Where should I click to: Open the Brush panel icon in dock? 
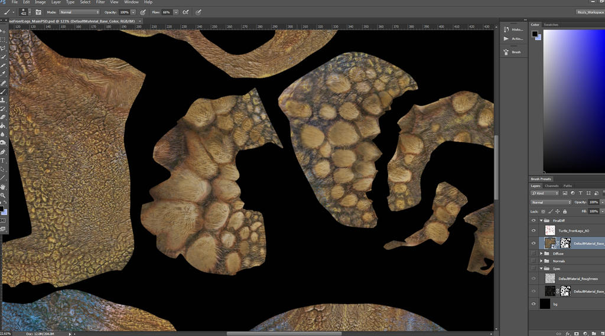point(506,52)
